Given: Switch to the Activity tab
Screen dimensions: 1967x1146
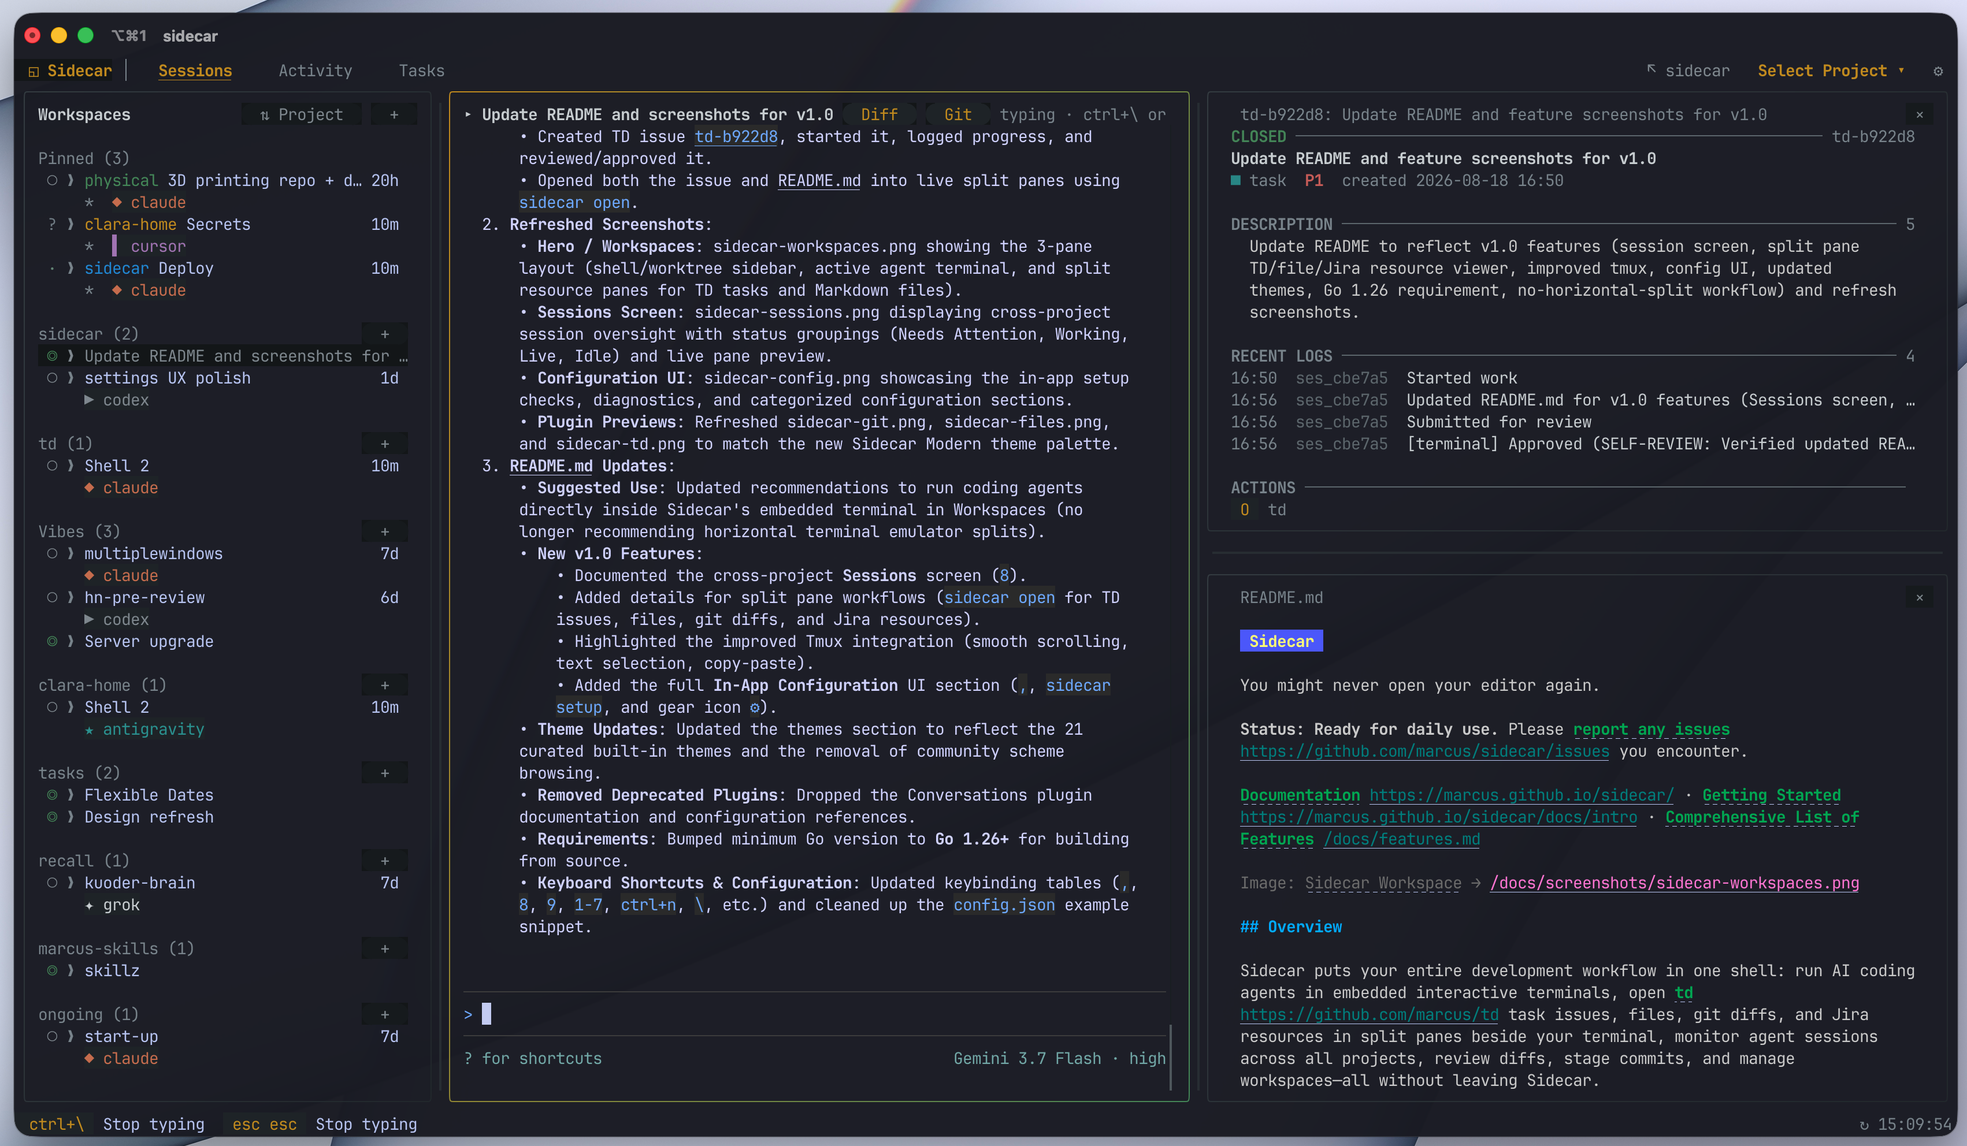Looking at the screenshot, I should point(316,71).
